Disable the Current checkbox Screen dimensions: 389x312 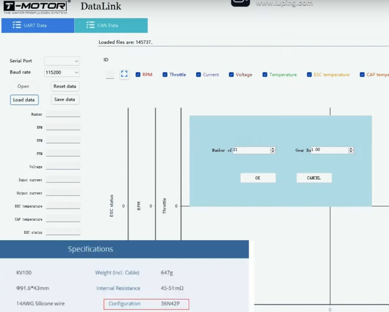[x=198, y=75]
